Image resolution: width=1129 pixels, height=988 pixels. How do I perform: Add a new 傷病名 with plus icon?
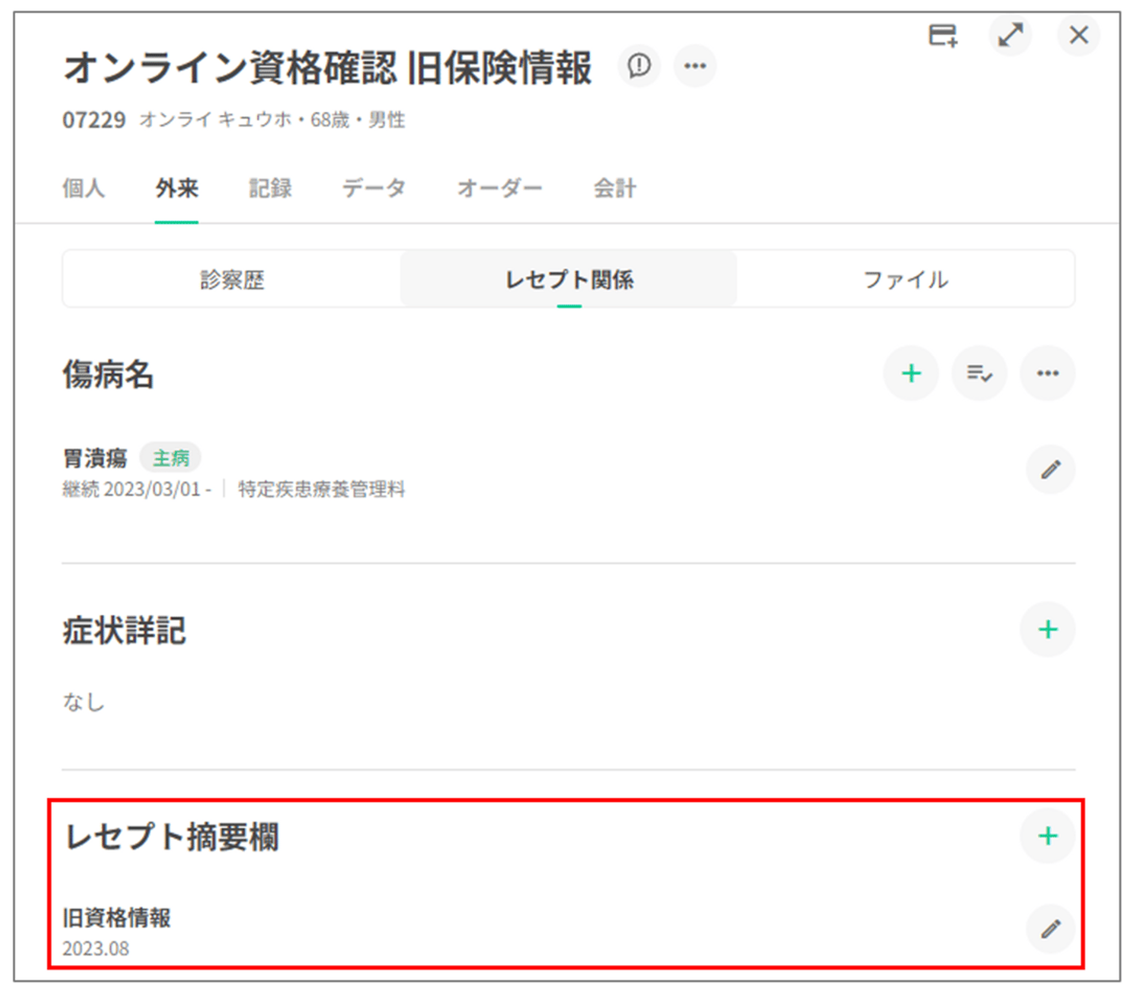(911, 373)
